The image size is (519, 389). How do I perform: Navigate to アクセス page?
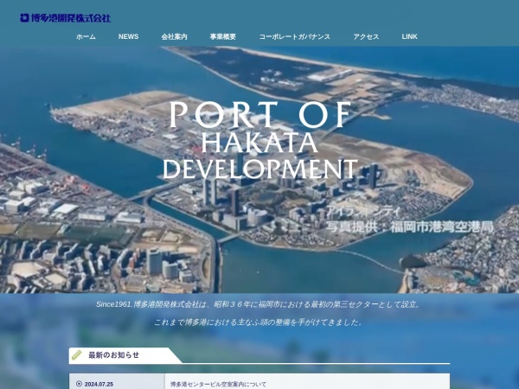pyautogui.click(x=366, y=36)
